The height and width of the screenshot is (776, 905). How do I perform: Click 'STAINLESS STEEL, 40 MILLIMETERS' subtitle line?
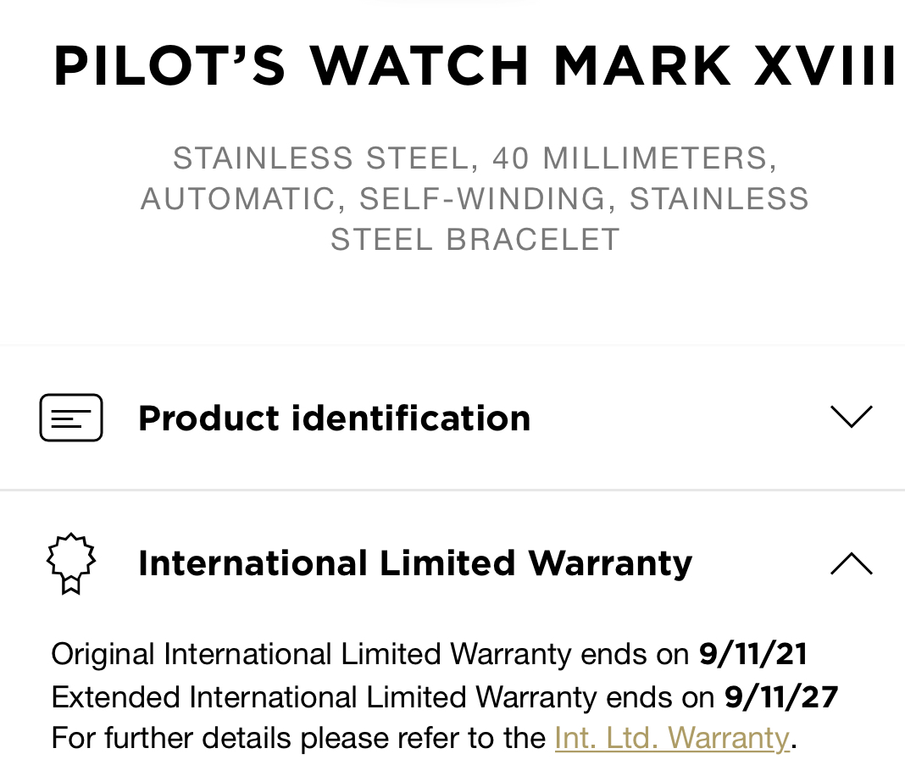pyautogui.click(x=475, y=158)
